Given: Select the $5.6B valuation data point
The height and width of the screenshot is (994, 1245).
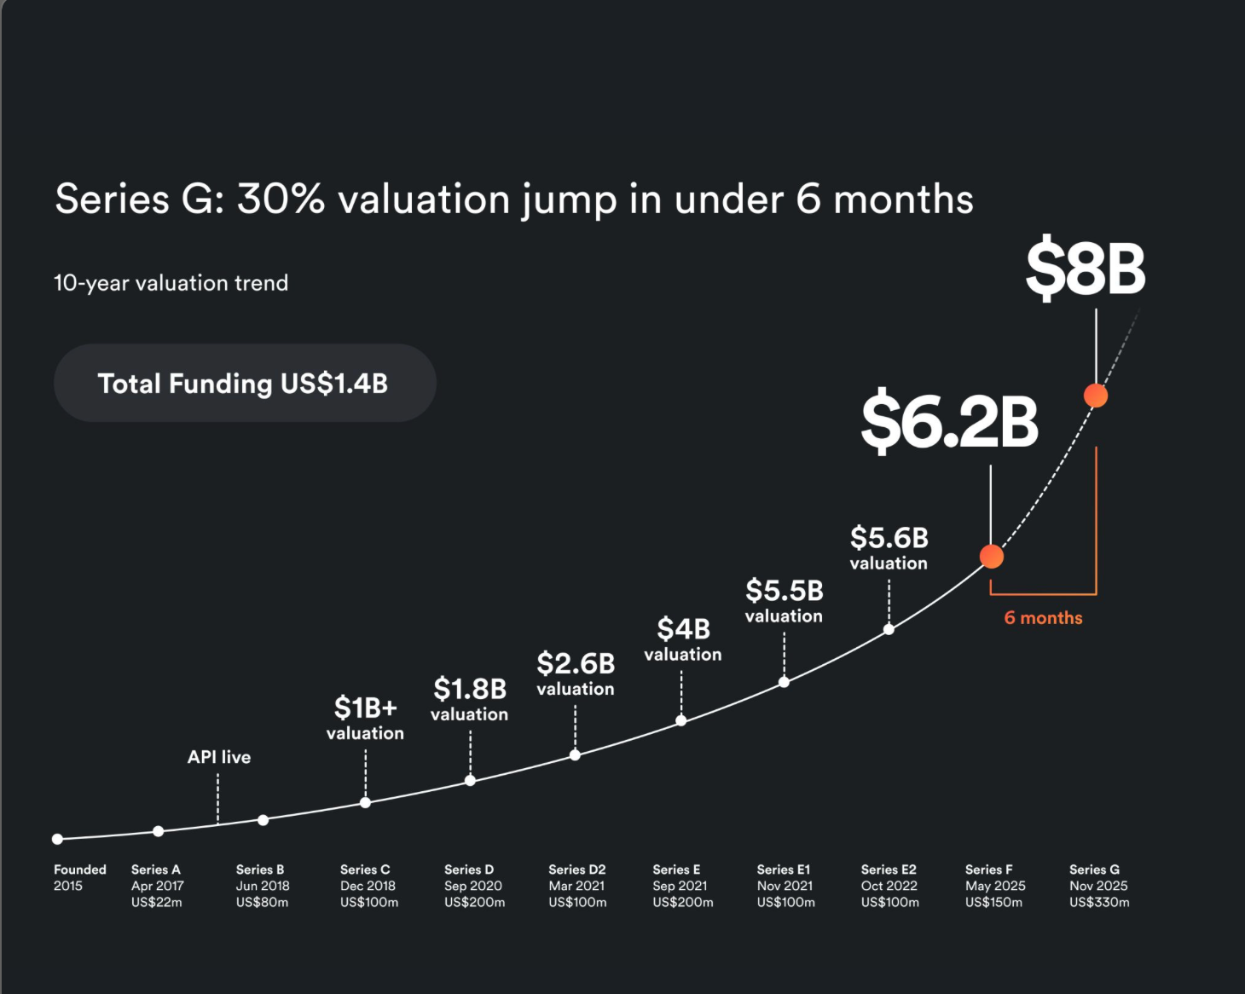Looking at the screenshot, I should point(889,629).
